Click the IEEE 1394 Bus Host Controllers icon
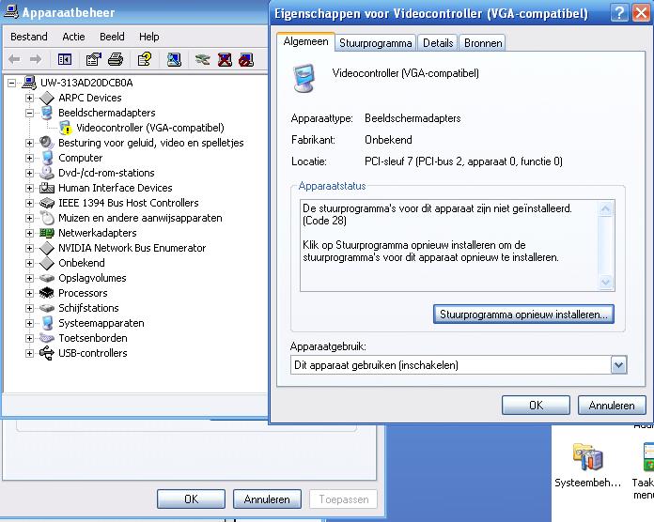The image size is (654, 522). pyautogui.click(x=47, y=203)
